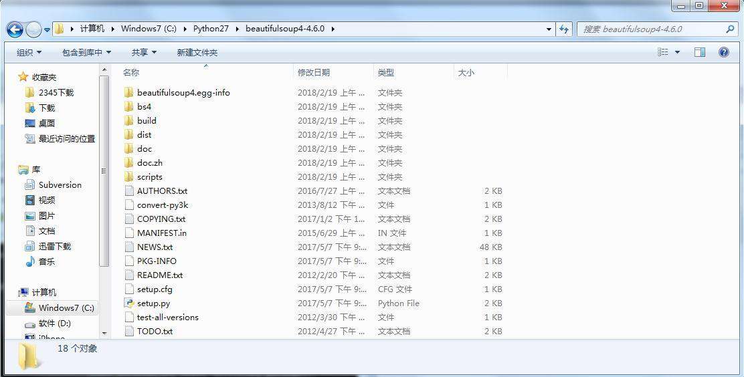Select setup.py Python file icon
This screenshot has height=377, width=744.
pyautogui.click(x=129, y=303)
